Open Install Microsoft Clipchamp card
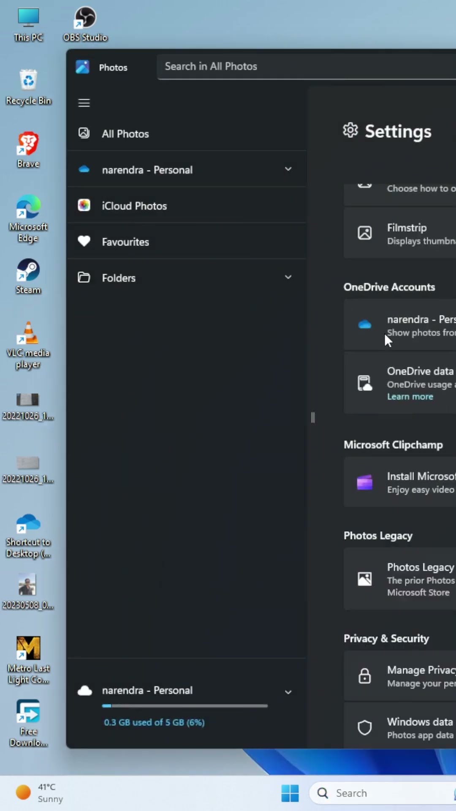This screenshot has height=811, width=456. [400, 482]
